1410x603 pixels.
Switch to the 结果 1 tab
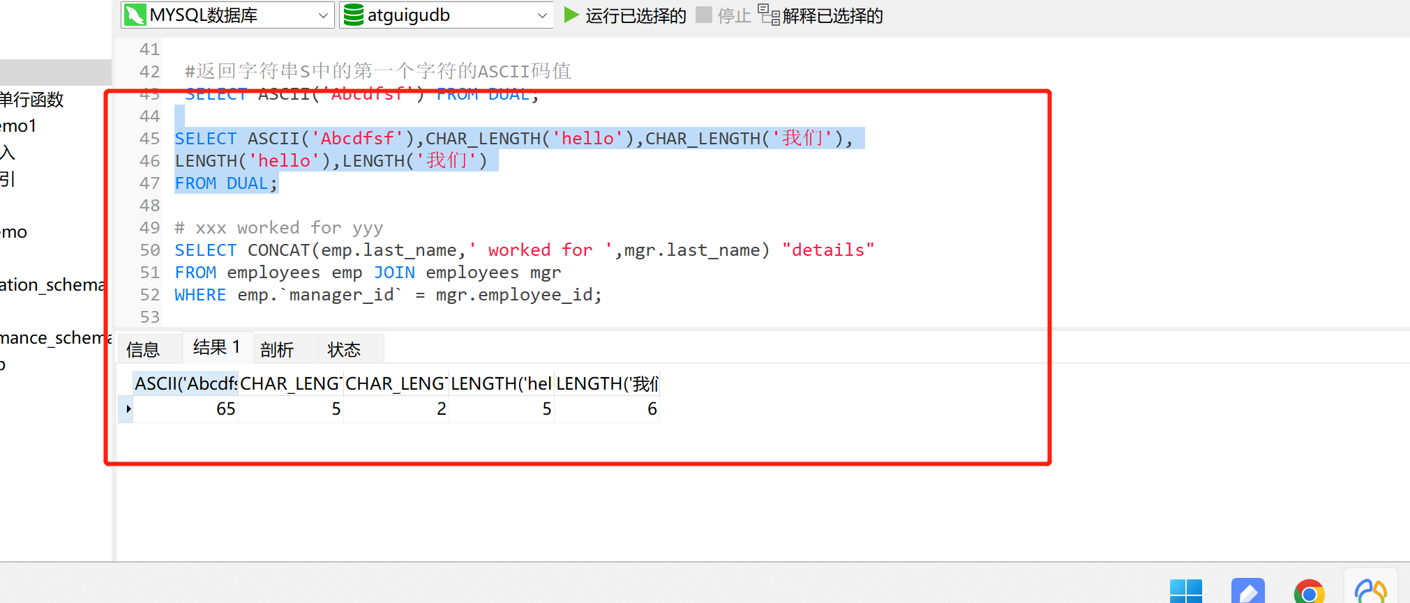(217, 347)
